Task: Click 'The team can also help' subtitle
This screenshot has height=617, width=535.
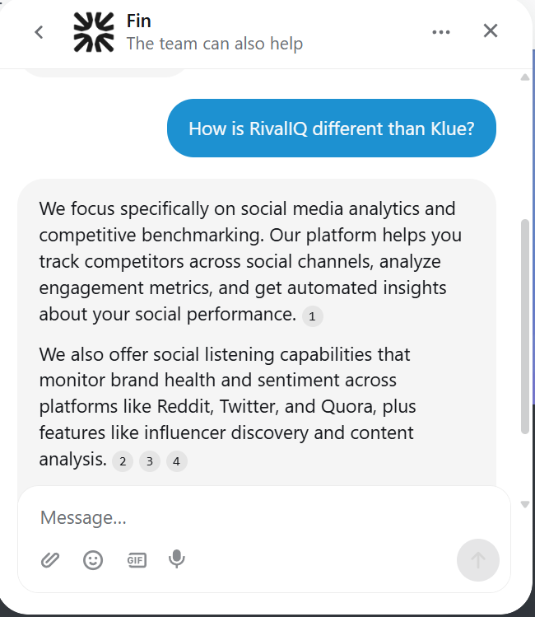Action: tap(215, 44)
